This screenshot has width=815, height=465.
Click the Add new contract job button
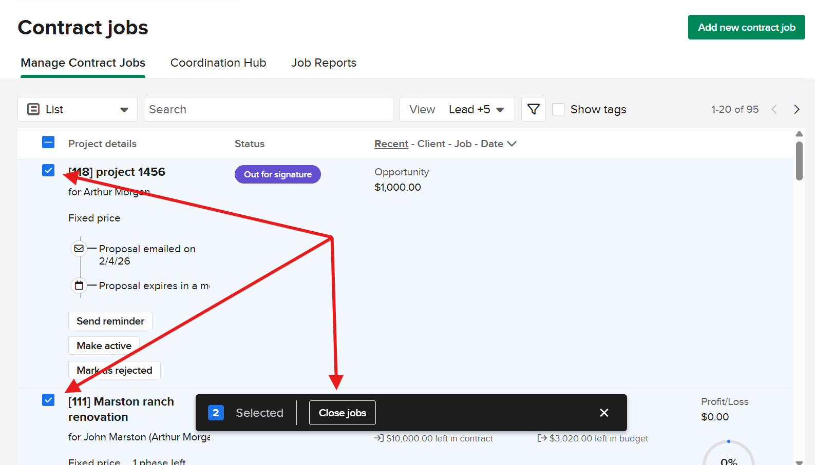pos(746,27)
